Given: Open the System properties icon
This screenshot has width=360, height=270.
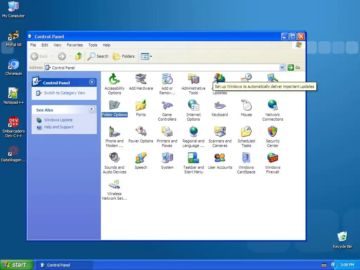Looking at the screenshot, I should click(x=167, y=159).
